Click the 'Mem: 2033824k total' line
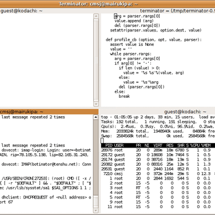Viewport: 215px width, 215px height. click(x=158, y=132)
